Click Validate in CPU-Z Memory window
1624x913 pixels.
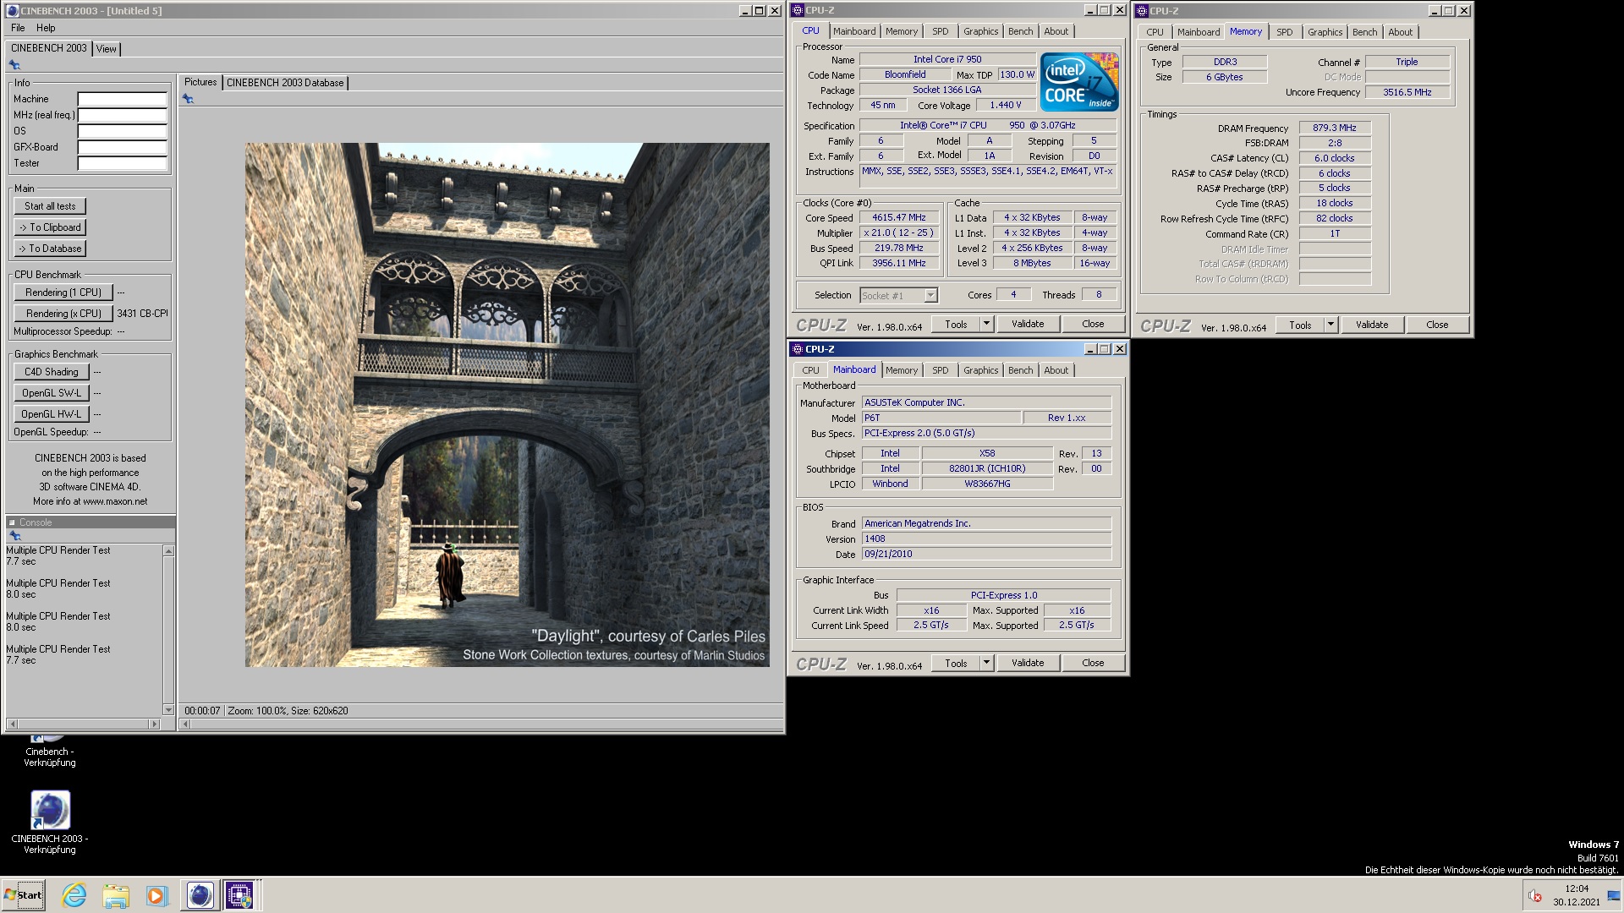tap(1372, 325)
